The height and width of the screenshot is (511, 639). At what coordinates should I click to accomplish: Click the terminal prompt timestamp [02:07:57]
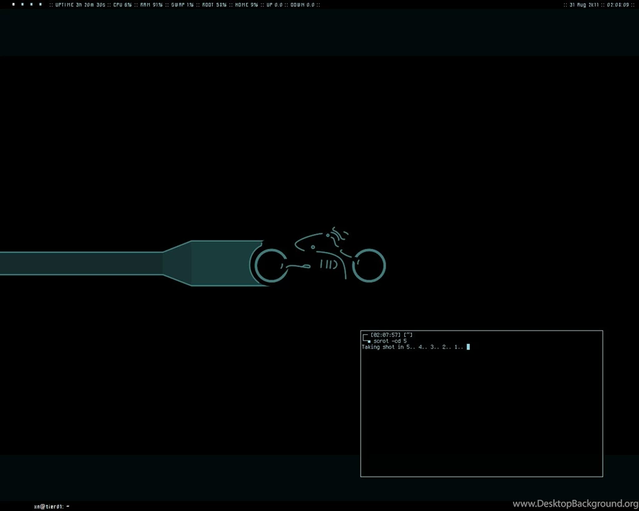[386, 335]
